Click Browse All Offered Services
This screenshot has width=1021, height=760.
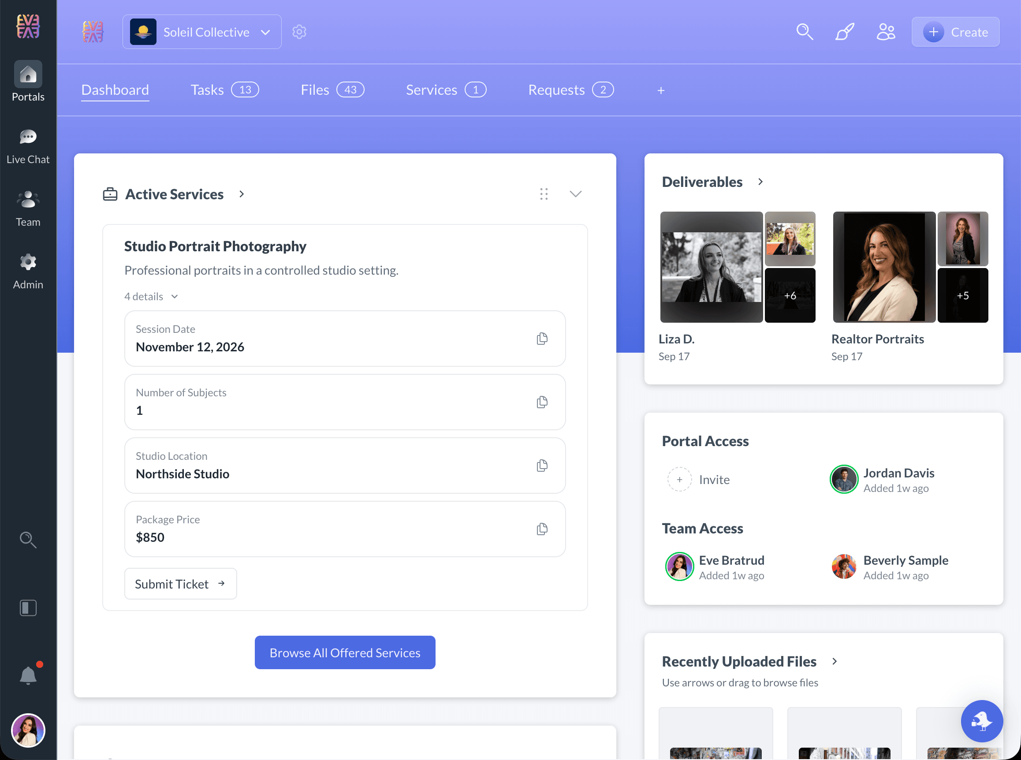[x=345, y=652]
